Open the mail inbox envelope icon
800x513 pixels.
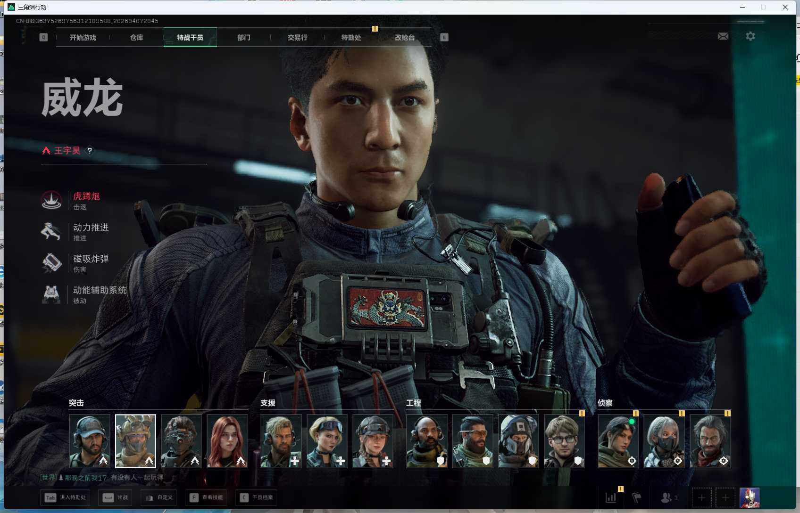(723, 36)
